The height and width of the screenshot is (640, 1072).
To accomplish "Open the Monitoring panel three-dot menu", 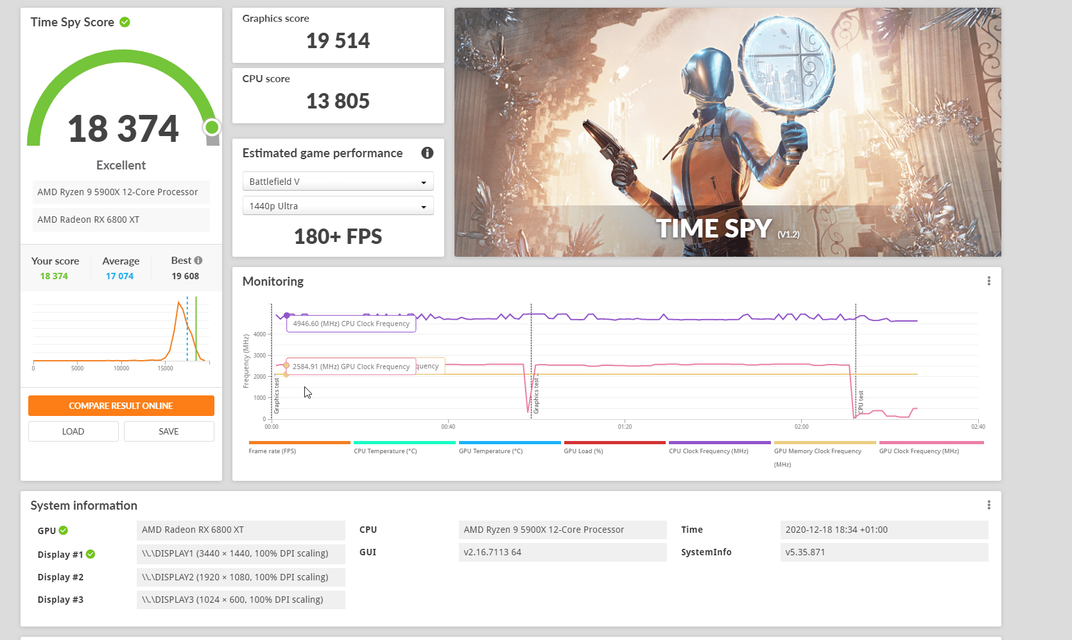I will pos(989,281).
